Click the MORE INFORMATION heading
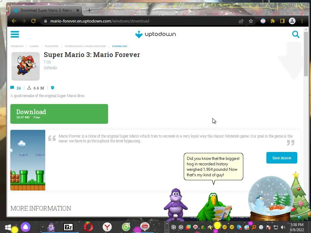Viewport: 311px width, 233px height. (41, 208)
